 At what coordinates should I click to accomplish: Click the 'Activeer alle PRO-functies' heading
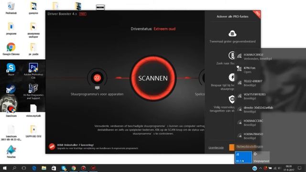[x=232, y=17]
